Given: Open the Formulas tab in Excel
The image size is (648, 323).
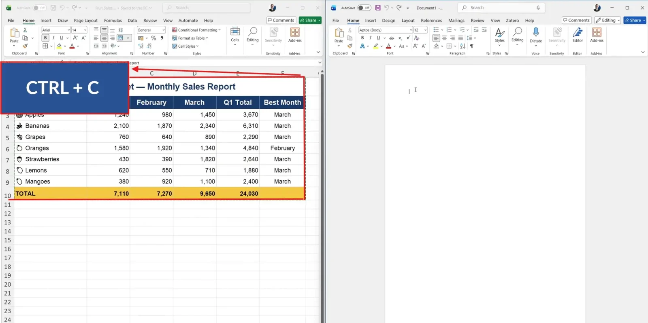Looking at the screenshot, I should [113, 20].
